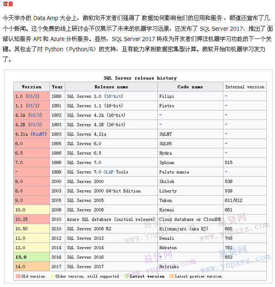Click the code name SQLNT
Viewport: 275px width, 287px height.
click(166, 134)
